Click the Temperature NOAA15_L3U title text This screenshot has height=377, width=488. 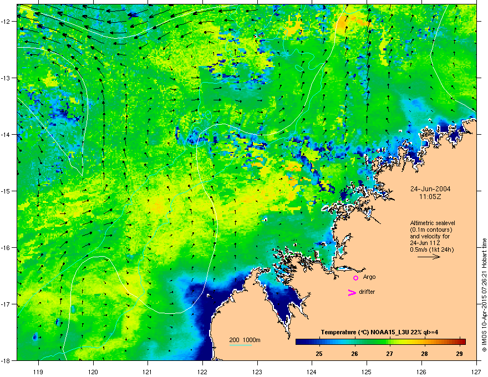pyautogui.click(x=379, y=332)
